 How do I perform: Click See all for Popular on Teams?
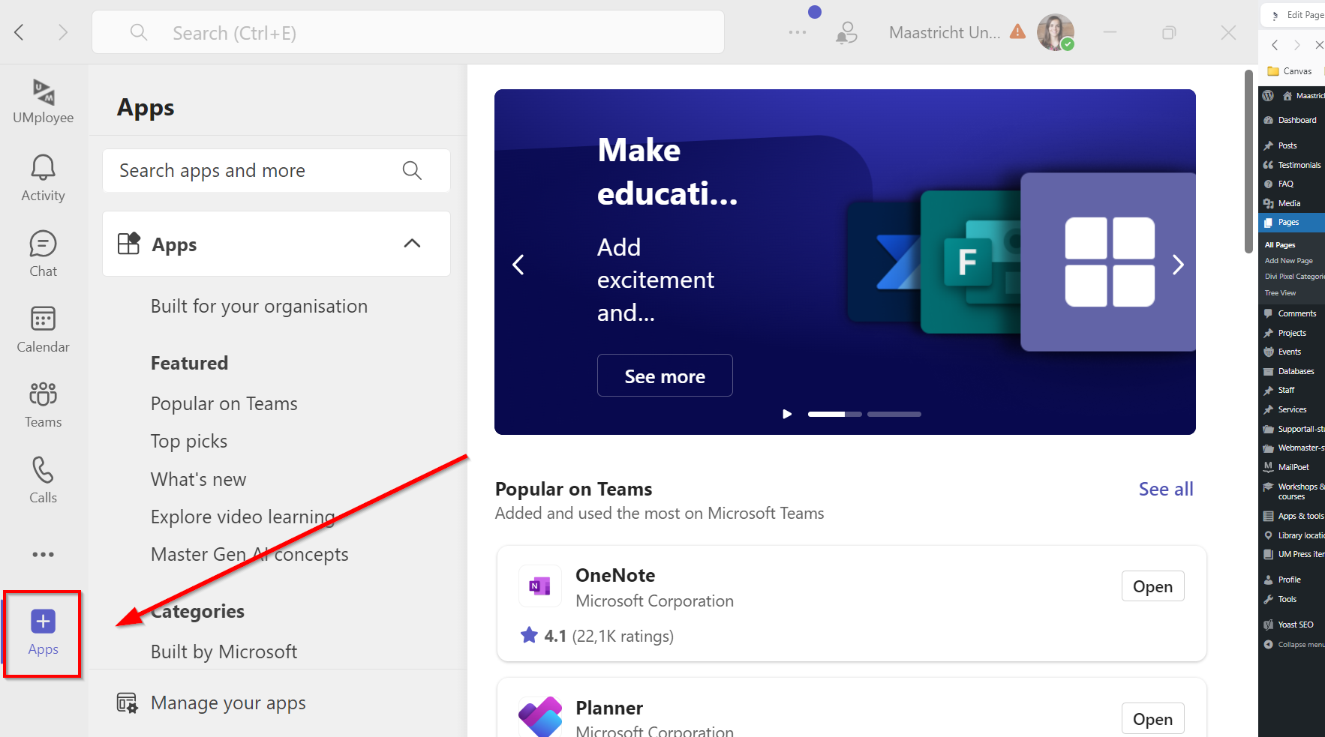pyautogui.click(x=1165, y=490)
